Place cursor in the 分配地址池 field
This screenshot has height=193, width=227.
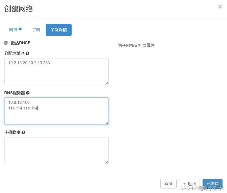56,71
